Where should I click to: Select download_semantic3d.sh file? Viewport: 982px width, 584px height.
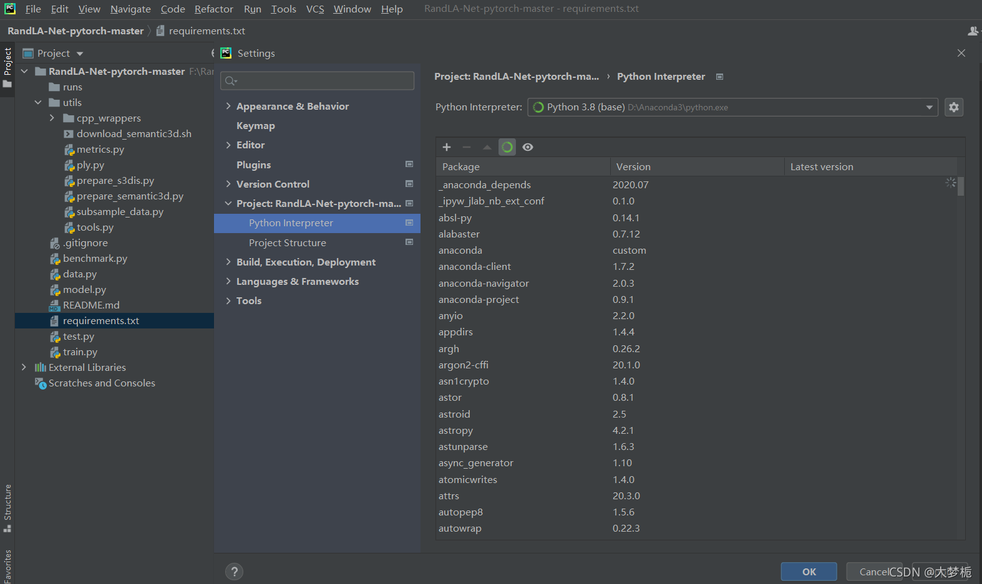[134, 133]
